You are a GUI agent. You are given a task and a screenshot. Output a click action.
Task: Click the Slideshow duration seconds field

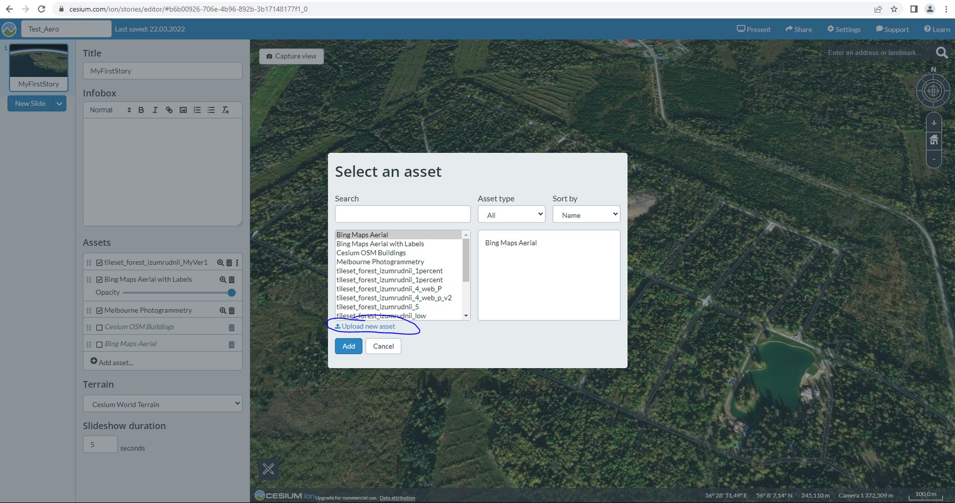click(x=100, y=444)
